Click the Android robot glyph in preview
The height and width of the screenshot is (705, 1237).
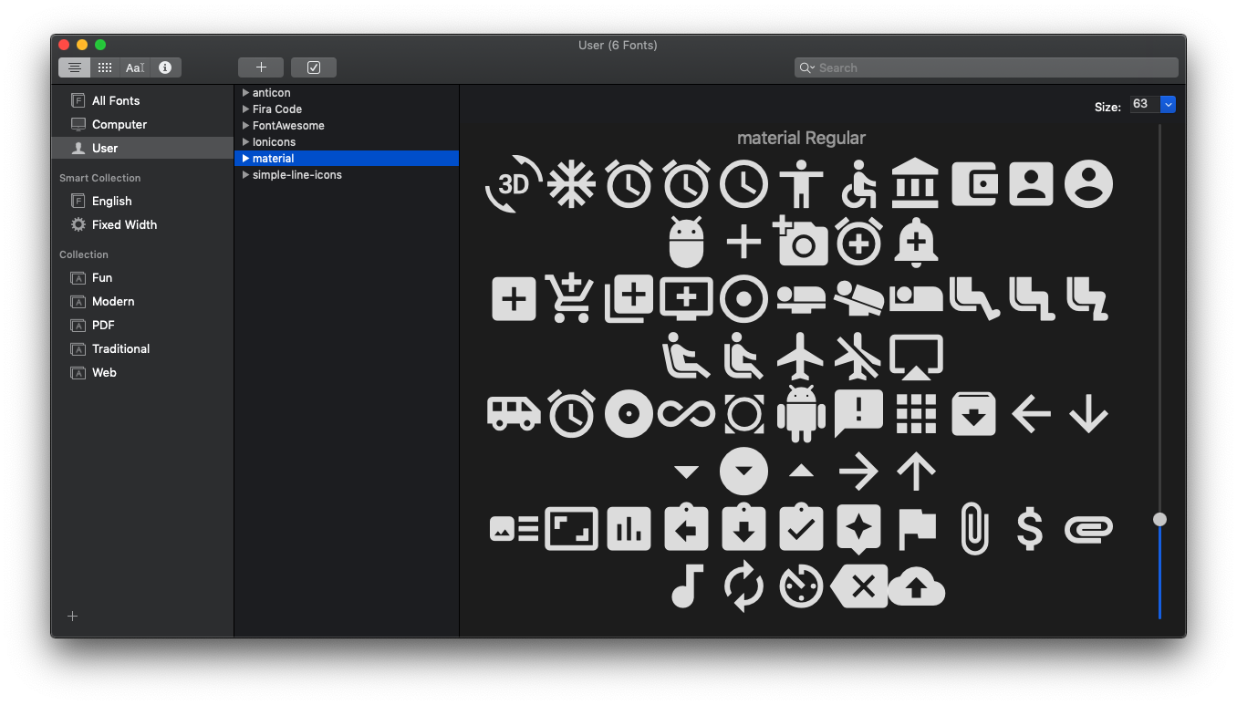[x=801, y=414]
